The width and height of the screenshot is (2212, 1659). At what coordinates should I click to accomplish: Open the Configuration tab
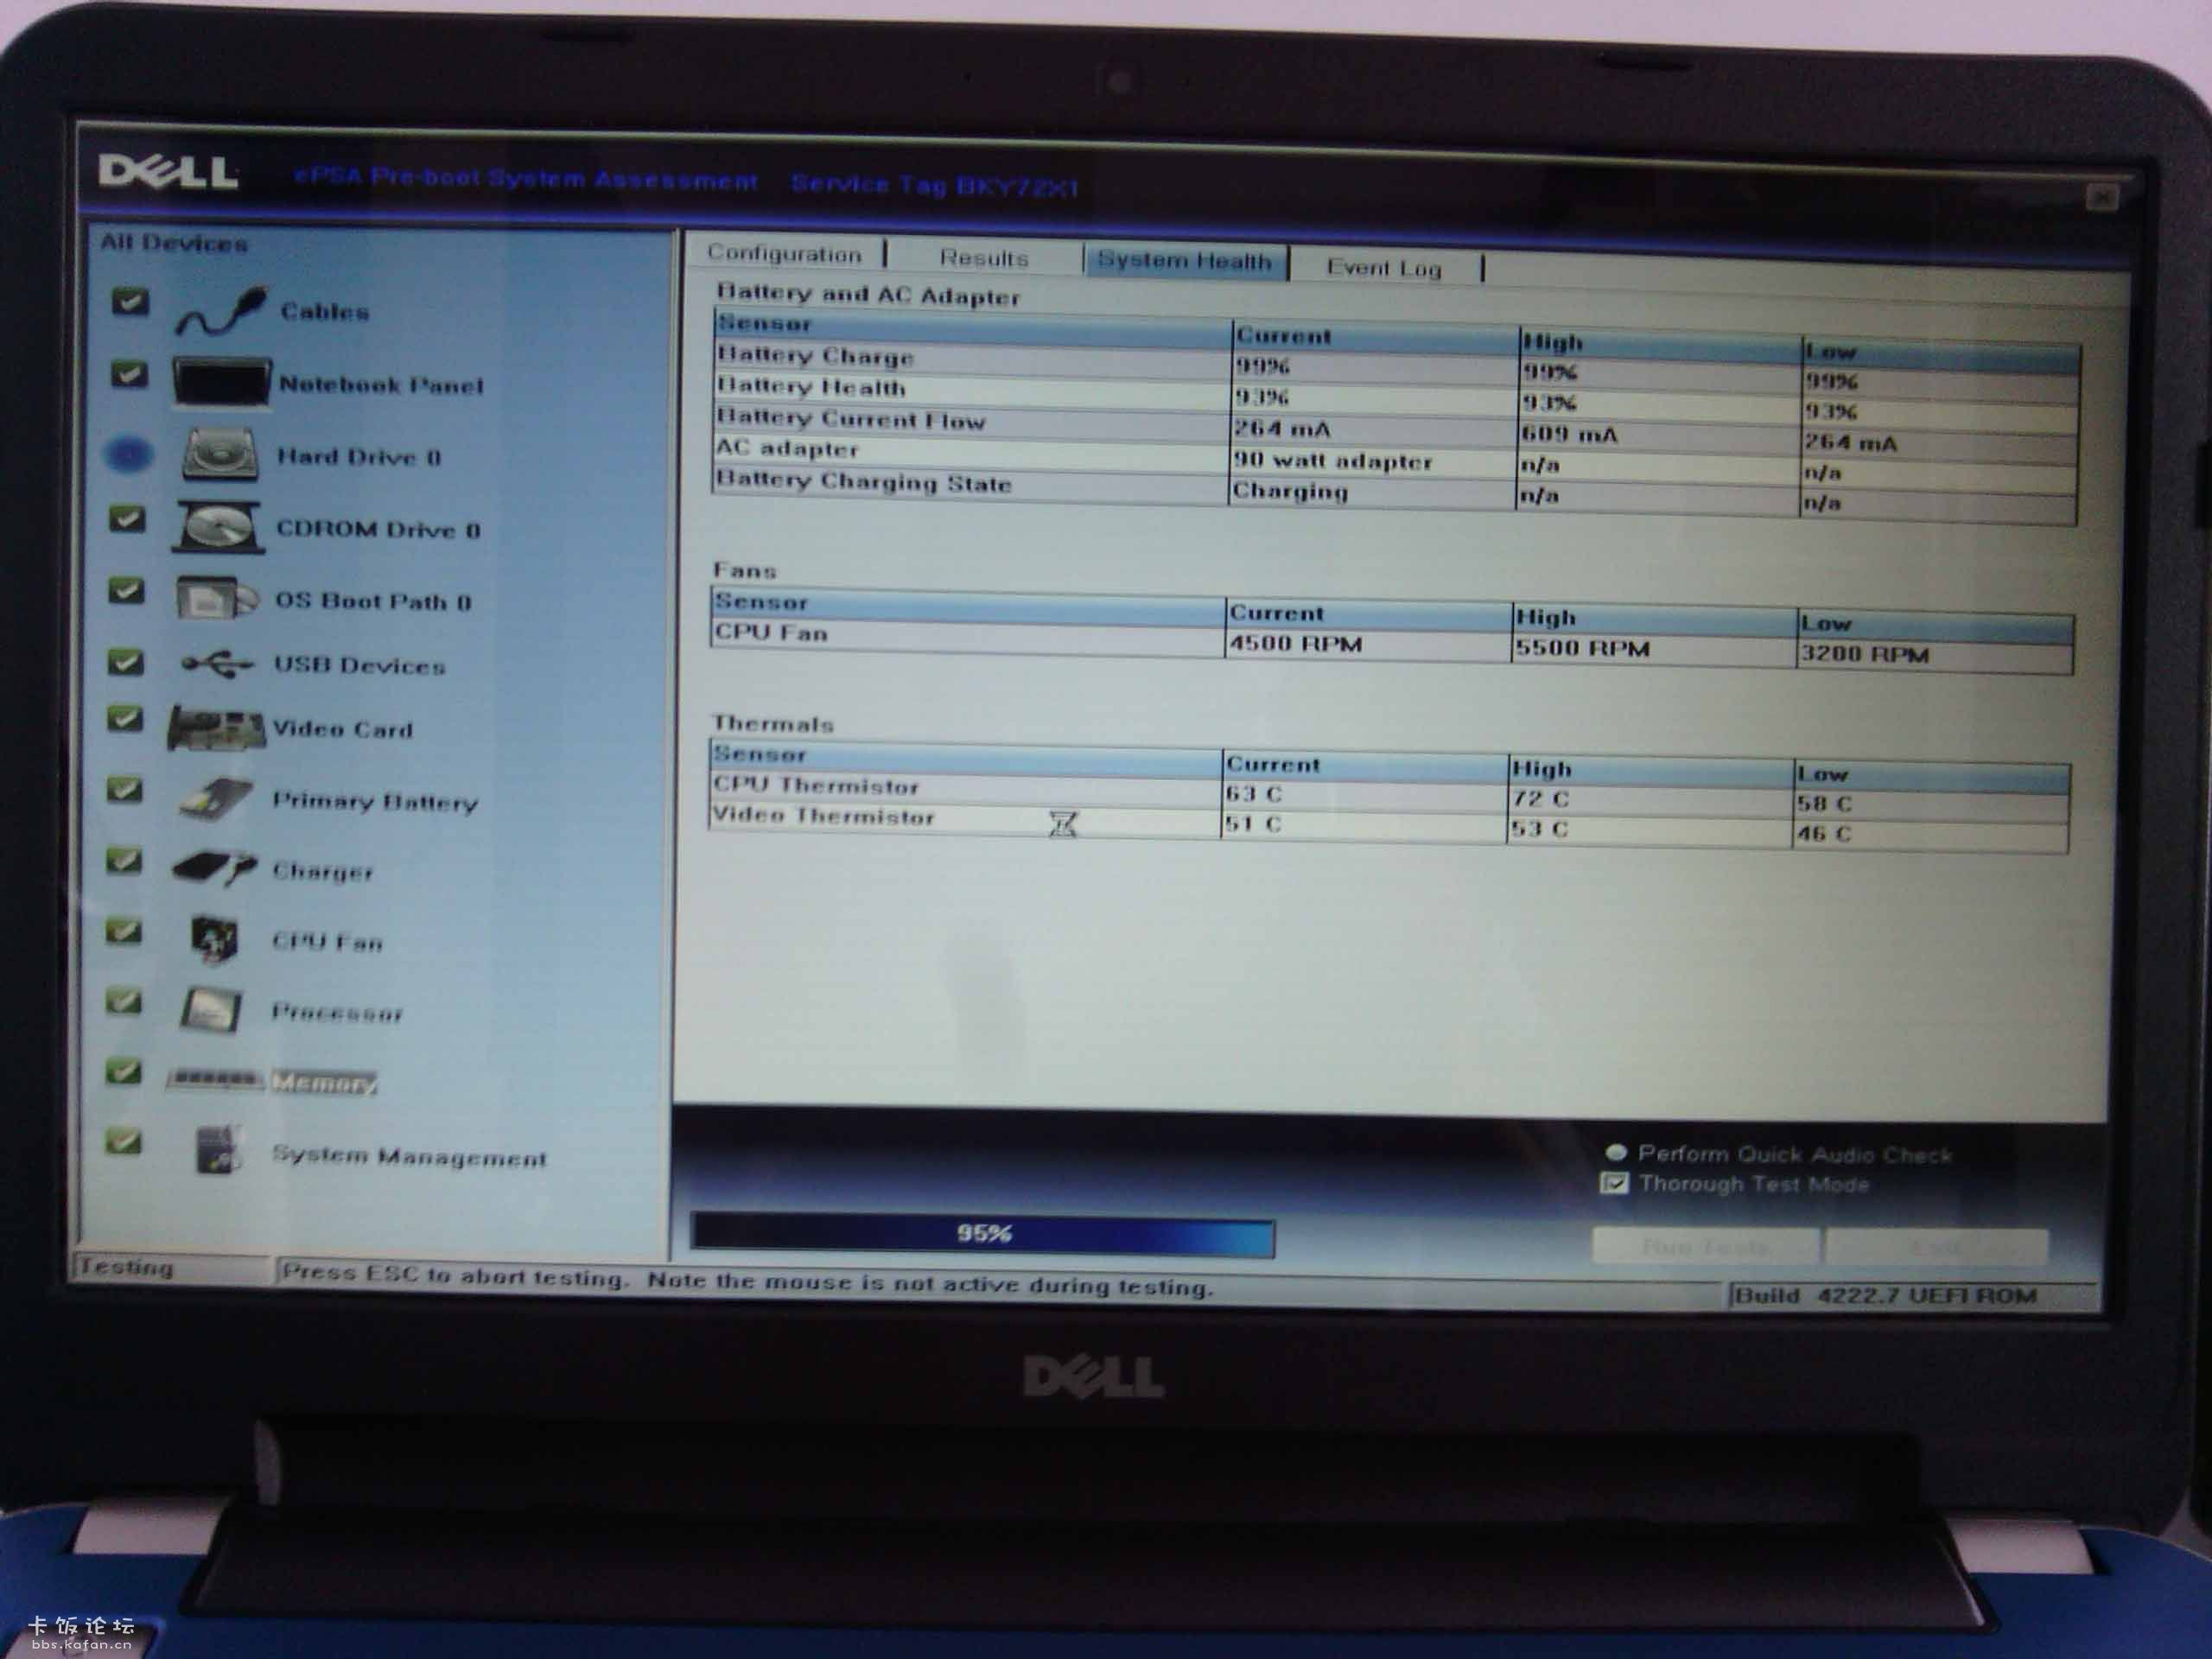click(784, 254)
